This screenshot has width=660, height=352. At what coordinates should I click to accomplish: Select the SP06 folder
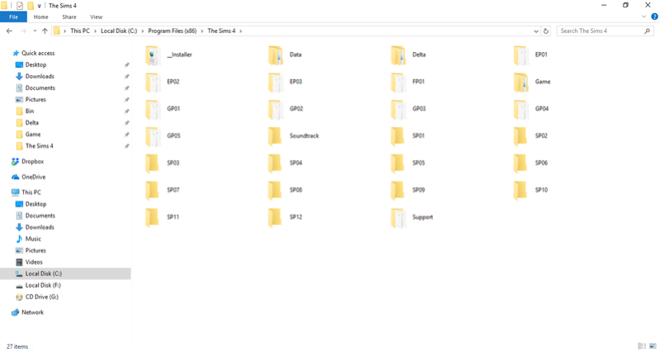(530, 163)
